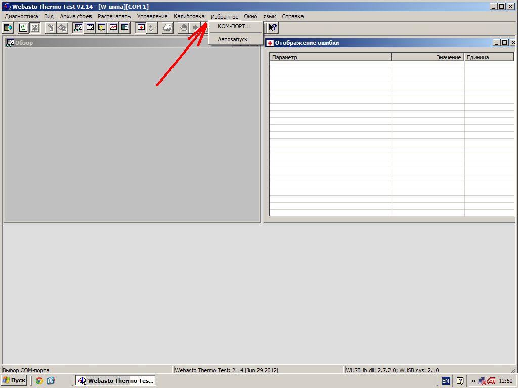The height and width of the screenshot is (388, 518).
Task: Open the Архив сбоев menu
Action: coord(76,16)
